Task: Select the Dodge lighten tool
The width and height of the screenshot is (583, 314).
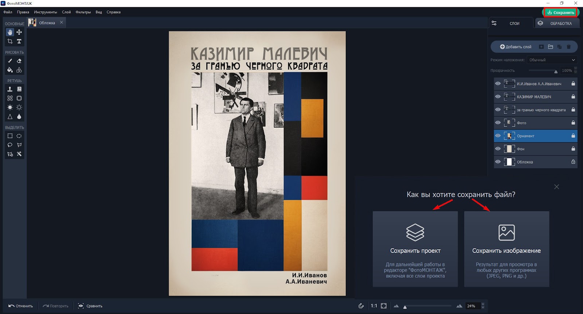Action: pos(10,108)
